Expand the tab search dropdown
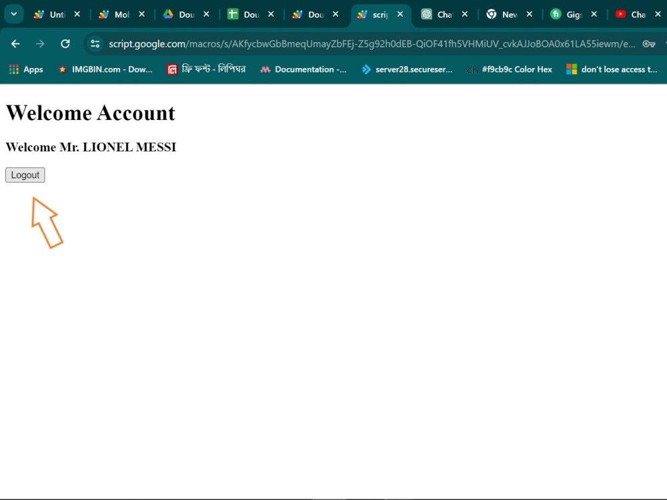Screen dimensions: 667x500 pos(13,14)
